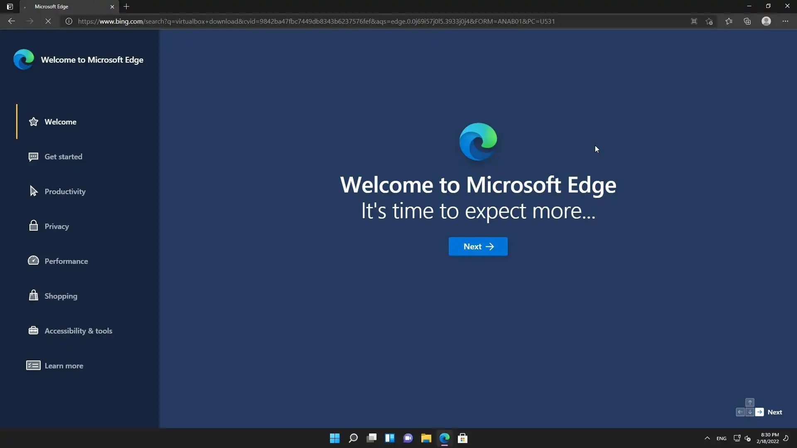Select the Get started sidebar item
797x448 pixels.
[63, 157]
